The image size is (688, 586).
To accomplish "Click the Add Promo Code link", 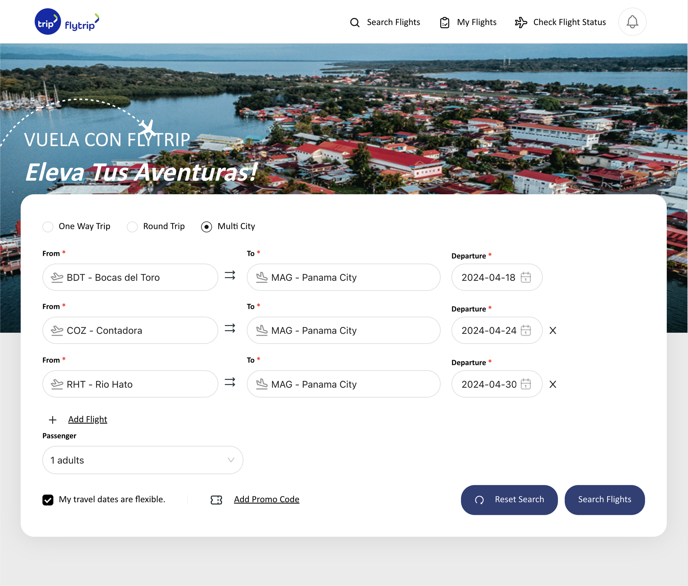I will point(266,499).
